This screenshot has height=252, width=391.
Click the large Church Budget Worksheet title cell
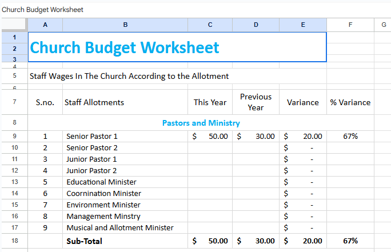click(x=177, y=47)
